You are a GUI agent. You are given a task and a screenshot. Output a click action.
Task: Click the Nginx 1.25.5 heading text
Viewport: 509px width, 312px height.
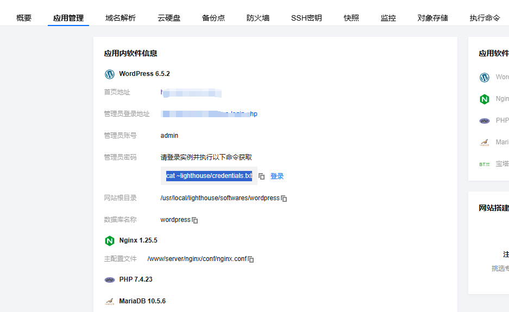coord(139,240)
